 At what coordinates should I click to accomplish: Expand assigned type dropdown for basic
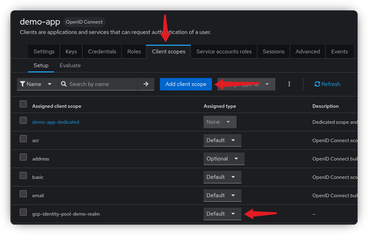point(222,177)
